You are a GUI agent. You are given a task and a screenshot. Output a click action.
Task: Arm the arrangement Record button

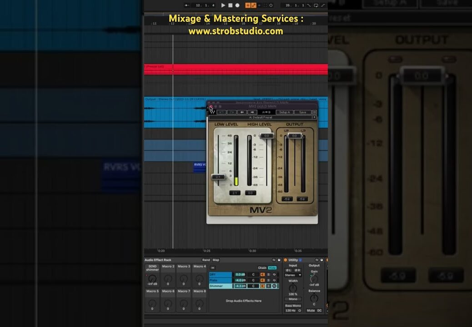237,5
